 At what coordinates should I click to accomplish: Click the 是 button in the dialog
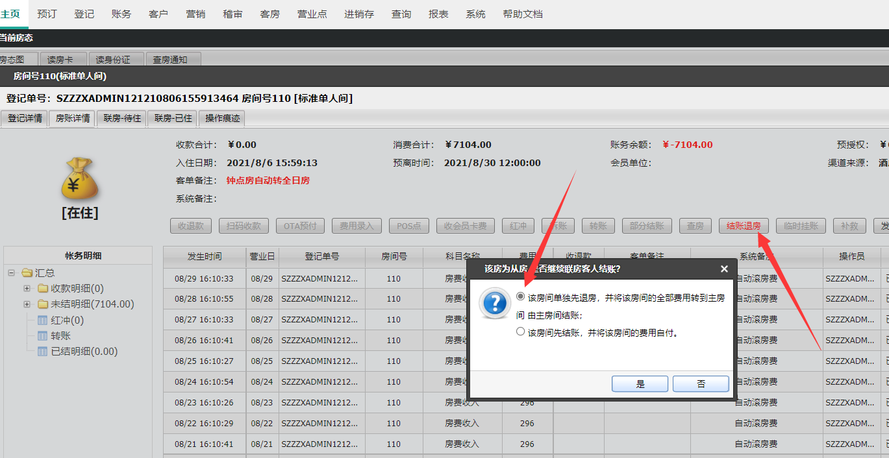click(640, 384)
